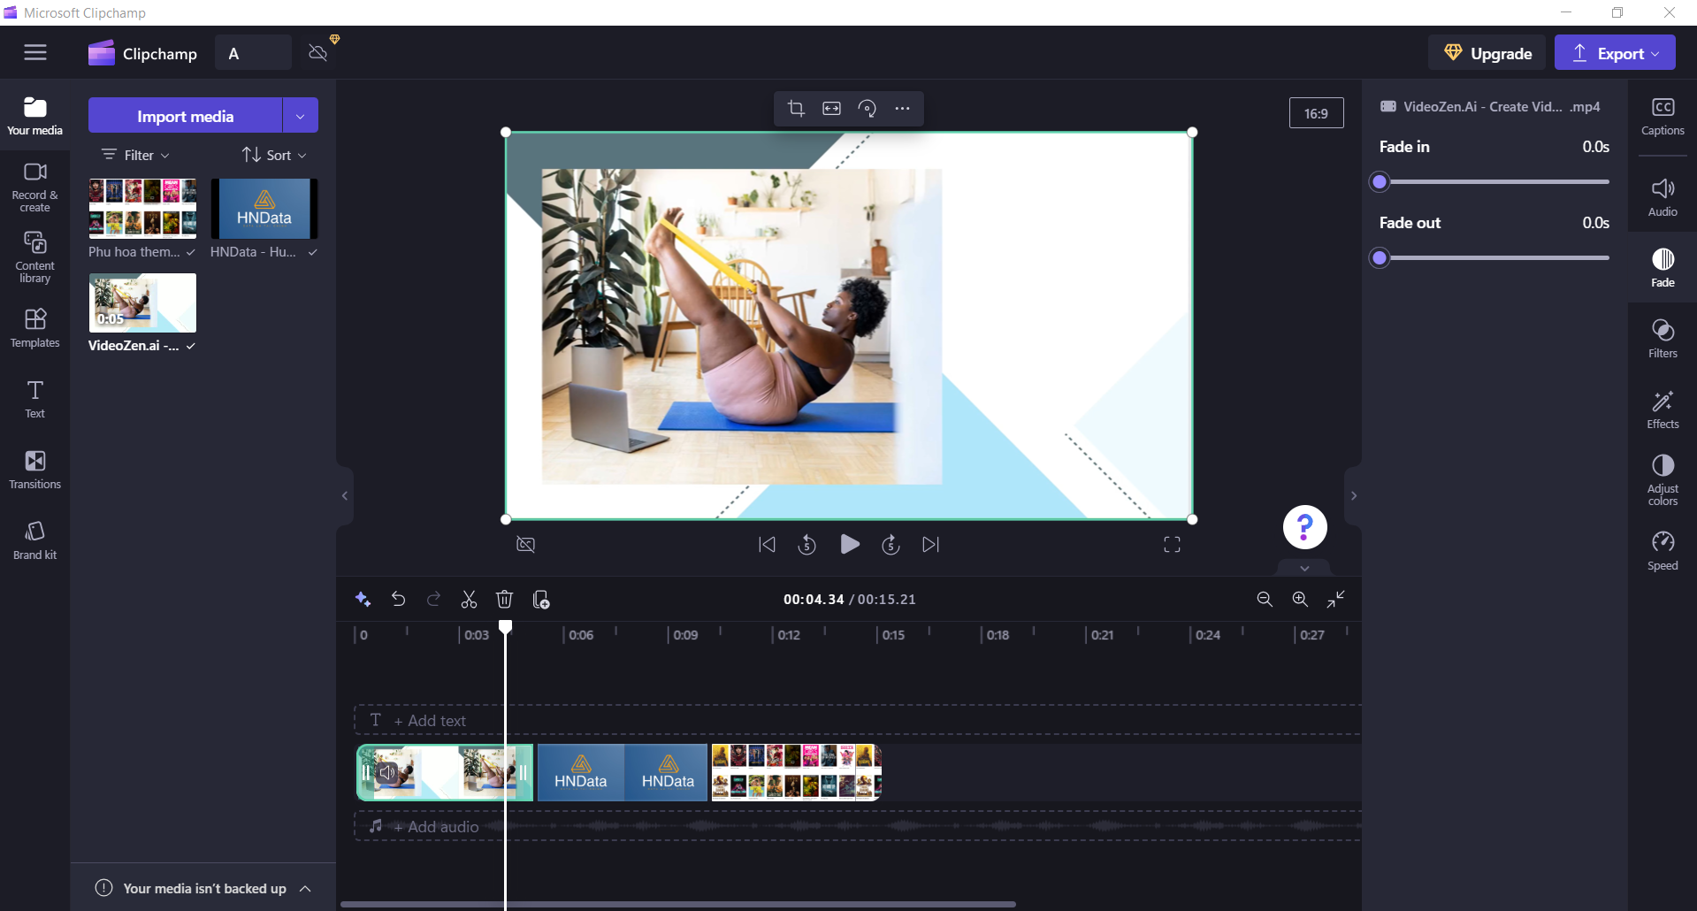Open the Templates tab

point(34,328)
